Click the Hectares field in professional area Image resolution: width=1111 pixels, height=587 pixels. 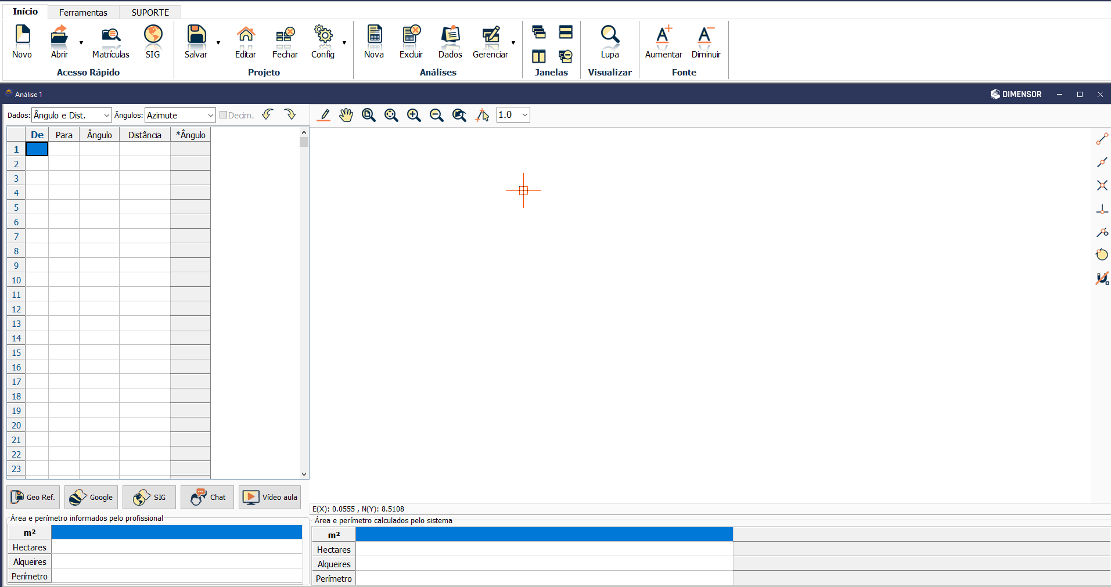click(177, 547)
